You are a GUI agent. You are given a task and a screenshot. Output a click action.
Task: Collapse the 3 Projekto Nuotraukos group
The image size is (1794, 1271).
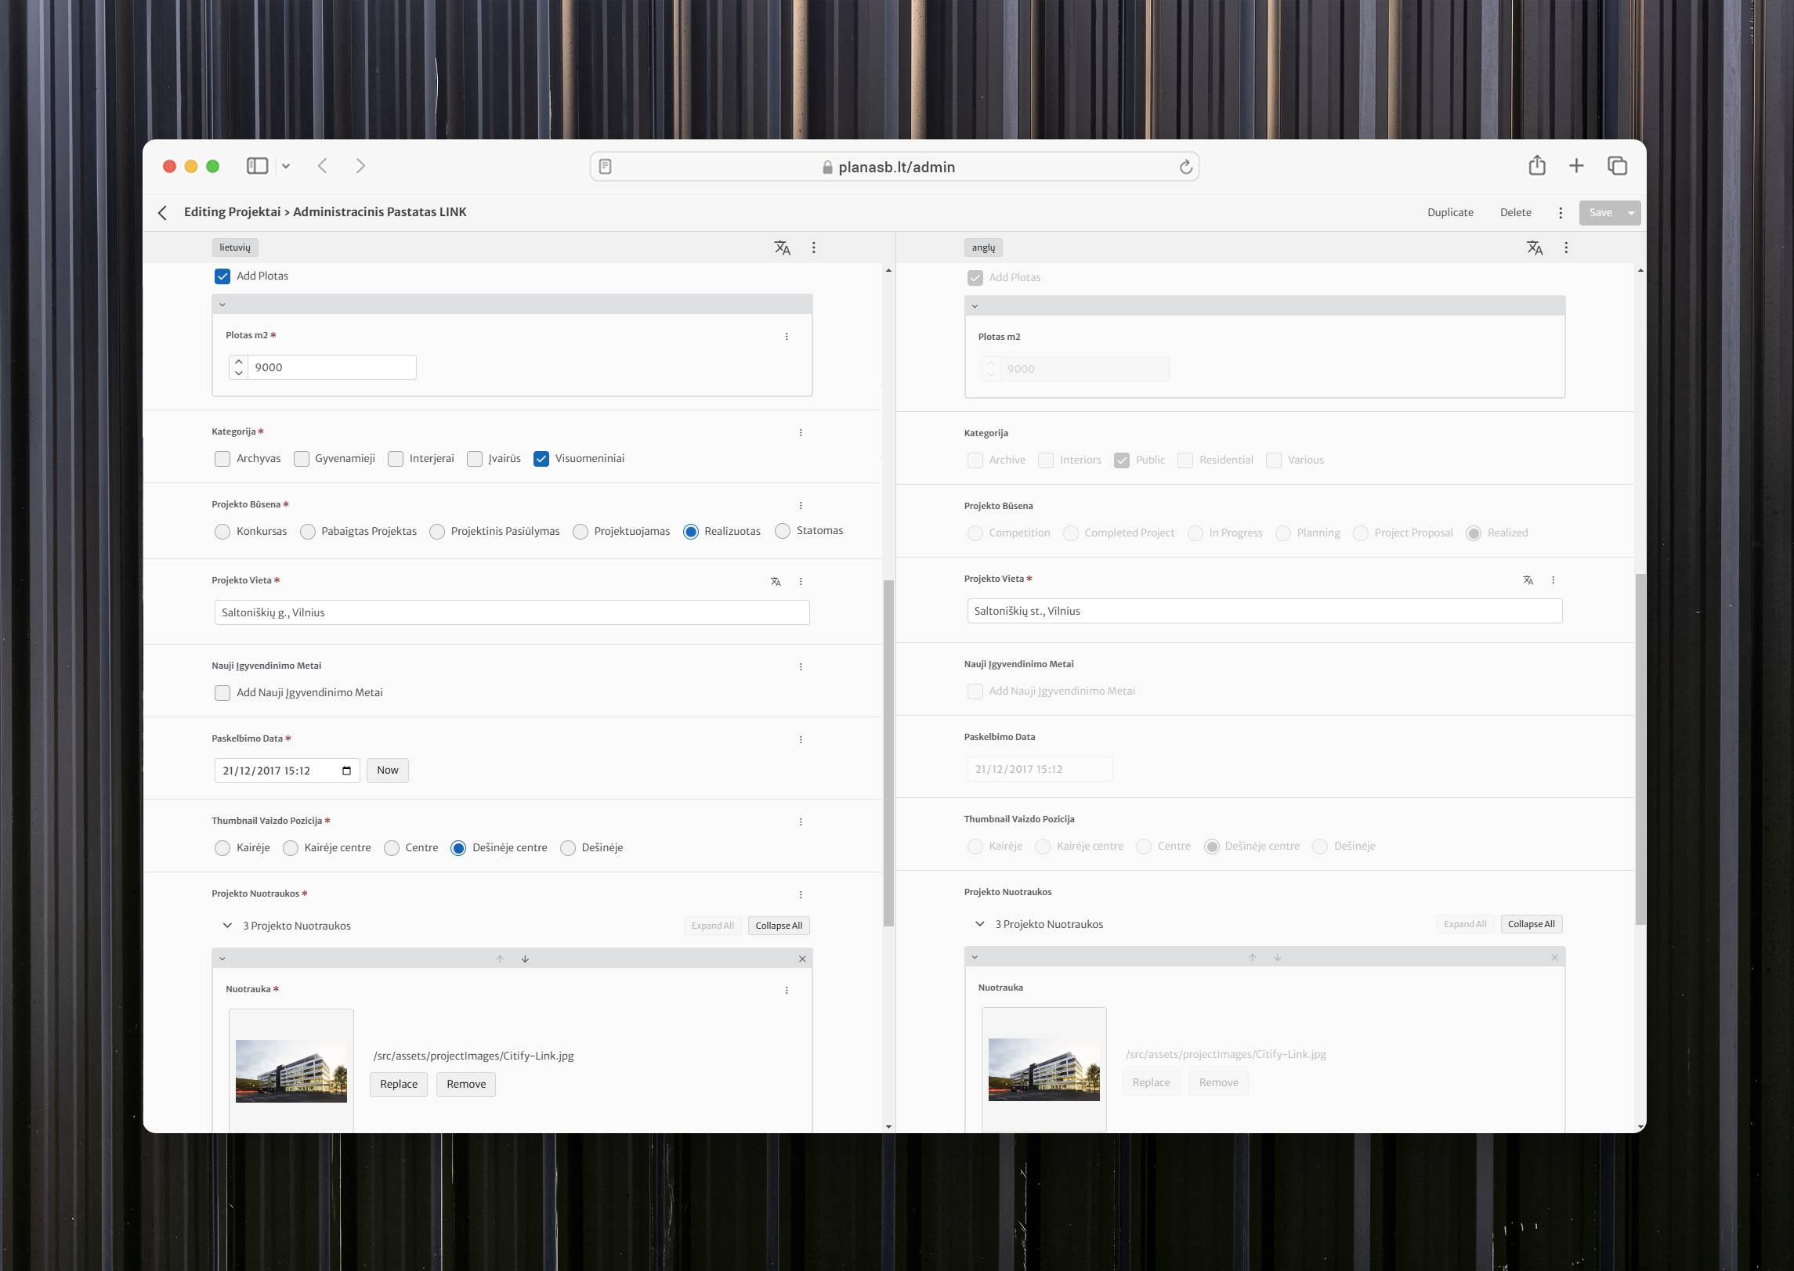[226, 926]
